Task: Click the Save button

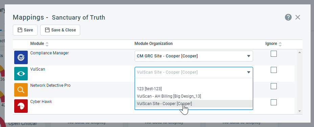Action: (x=25, y=30)
